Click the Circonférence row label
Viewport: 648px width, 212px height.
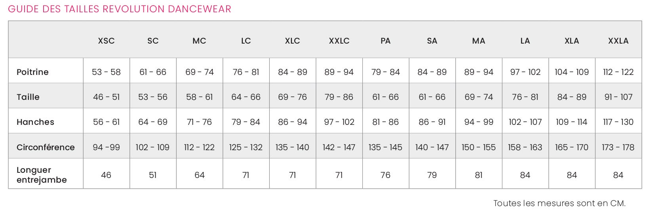click(x=46, y=147)
